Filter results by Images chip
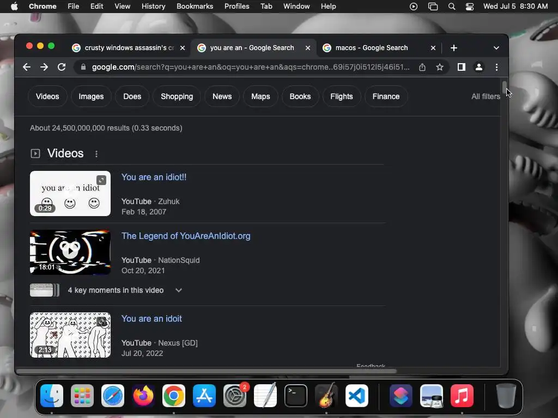Viewport: 558px width, 418px height. (91, 96)
